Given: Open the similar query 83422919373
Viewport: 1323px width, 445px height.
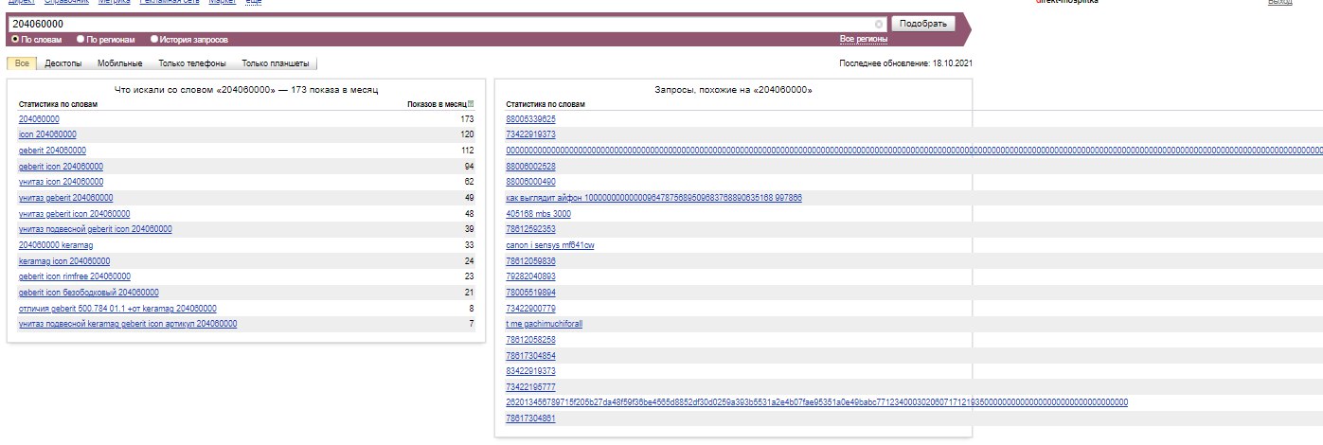Looking at the screenshot, I should 531,371.
